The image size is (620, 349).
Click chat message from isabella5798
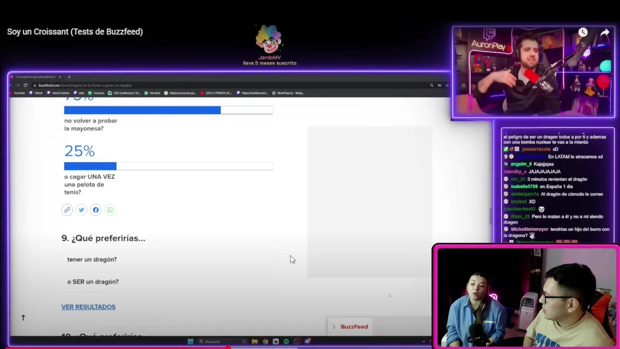click(x=539, y=187)
